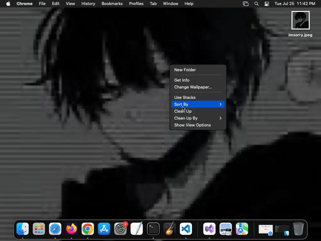Select Change Wallpaper… in the context menu
The height and width of the screenshot is (241, 321).
click(x=198, y=87)
